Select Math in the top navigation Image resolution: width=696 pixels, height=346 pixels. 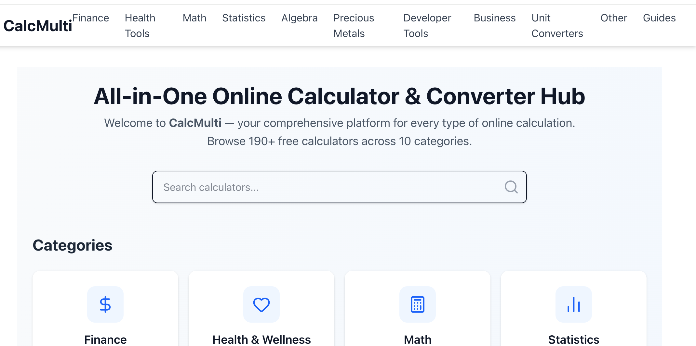point(194,18)
